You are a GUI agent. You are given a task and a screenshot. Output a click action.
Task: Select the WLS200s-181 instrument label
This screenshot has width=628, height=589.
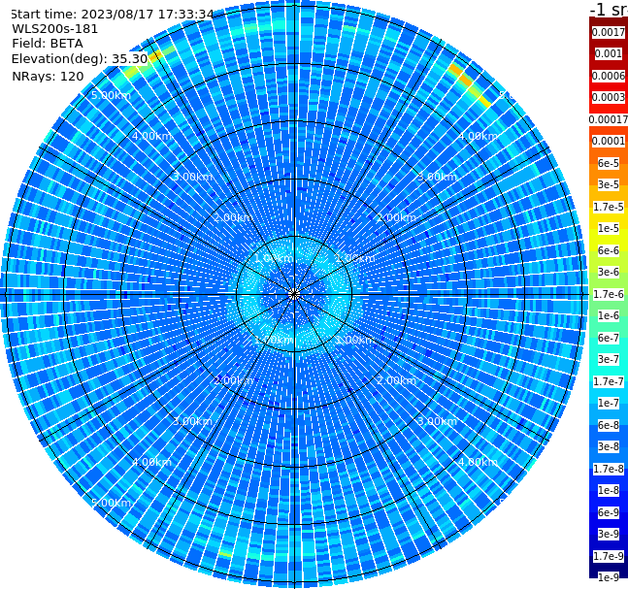click(55, 29)
